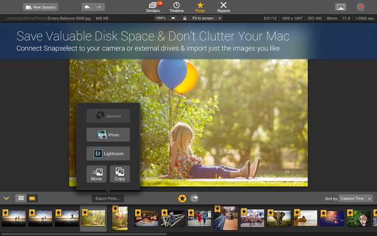
Task: Click the Emery Balloons-3599.jpg file name
Action: (x=69, y=18)
